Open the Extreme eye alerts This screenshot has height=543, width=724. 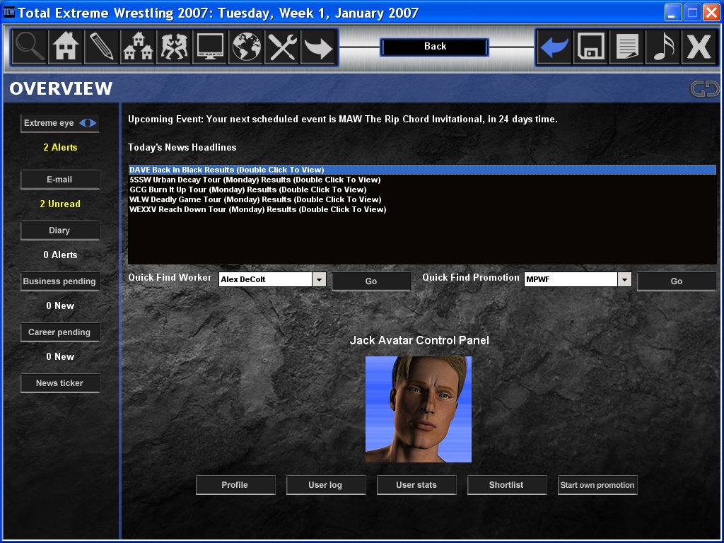point(60,123)
